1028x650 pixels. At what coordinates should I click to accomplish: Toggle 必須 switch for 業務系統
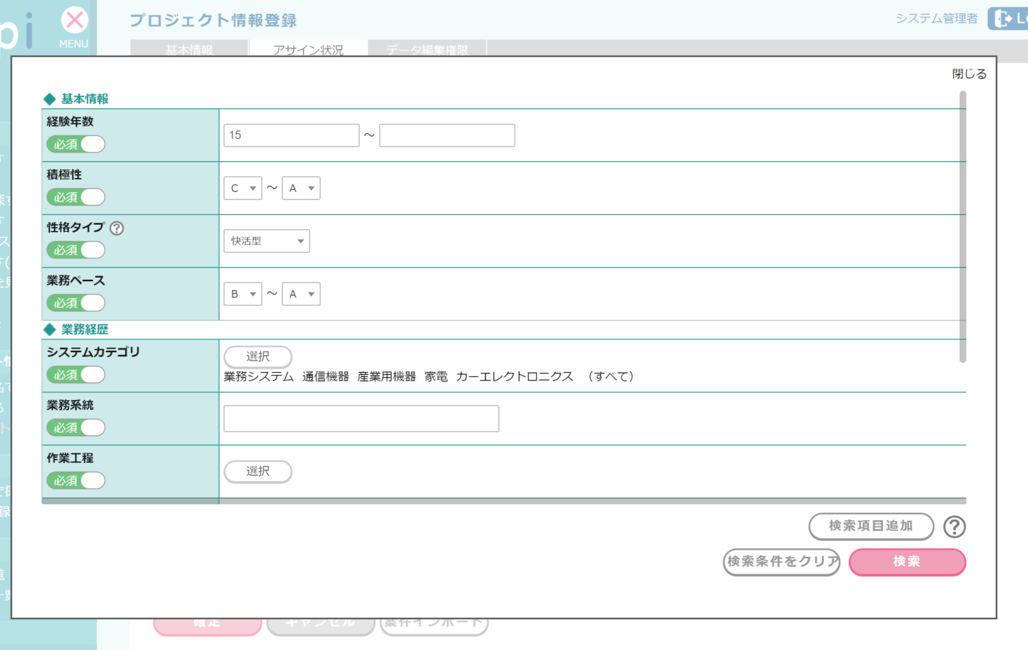pyautogui.click(x=76, y=428)
